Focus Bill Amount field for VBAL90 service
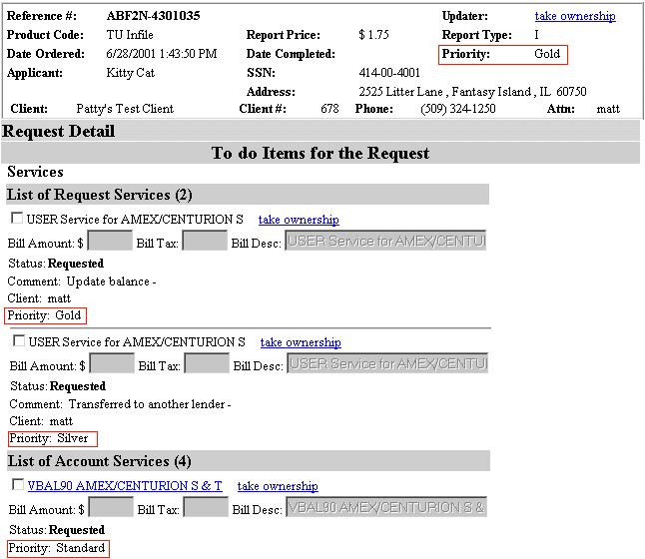The width and height of the screenshot is (645, 559). 111,507
